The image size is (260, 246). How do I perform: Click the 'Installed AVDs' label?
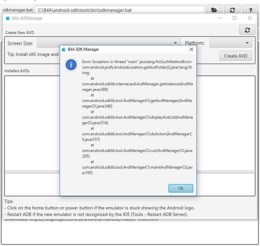17,71
